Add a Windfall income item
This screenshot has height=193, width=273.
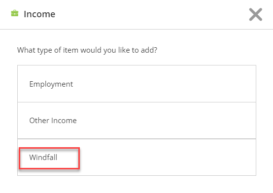pyautogui.click(x=136, y=157)
